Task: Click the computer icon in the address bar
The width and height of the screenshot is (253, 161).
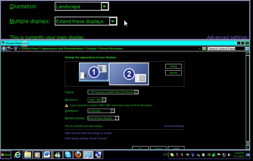Action: [x=16, y=48]
